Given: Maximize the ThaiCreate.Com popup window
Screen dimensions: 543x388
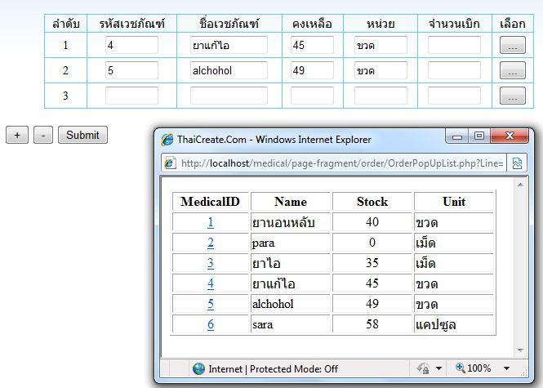Looking at the screenshot, I should (x=479, y=136).
